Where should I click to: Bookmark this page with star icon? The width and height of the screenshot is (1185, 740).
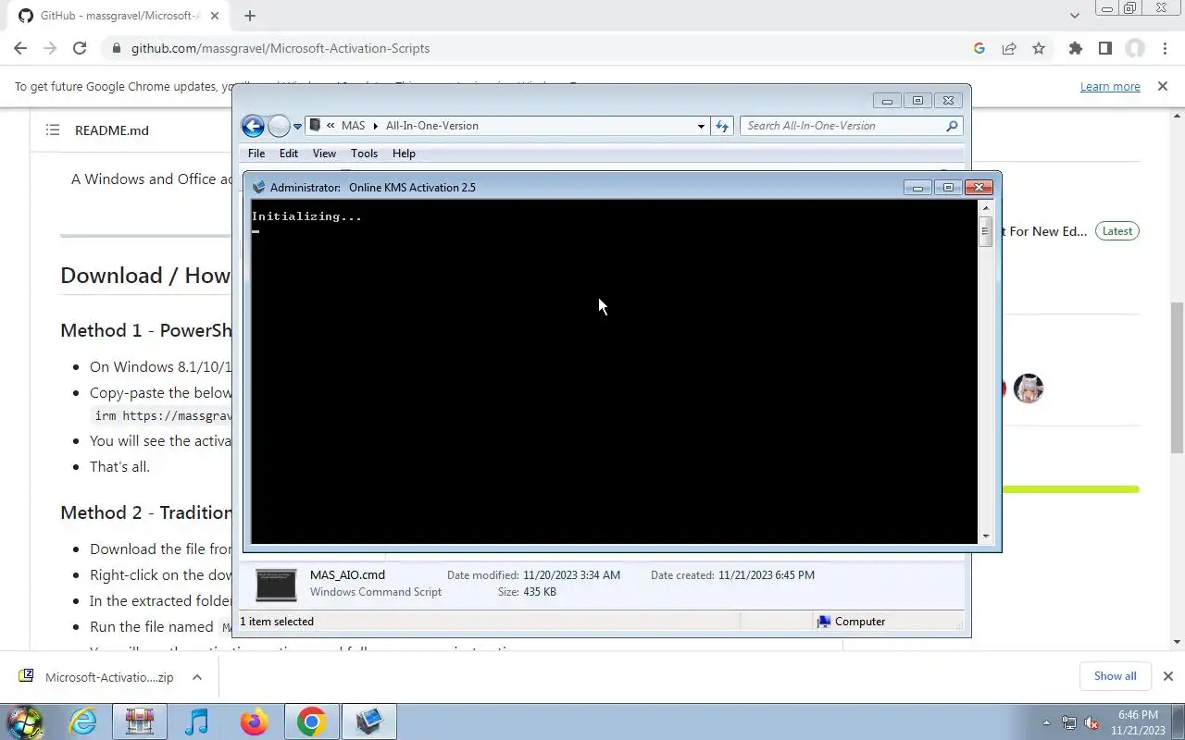coord(1039,48)
